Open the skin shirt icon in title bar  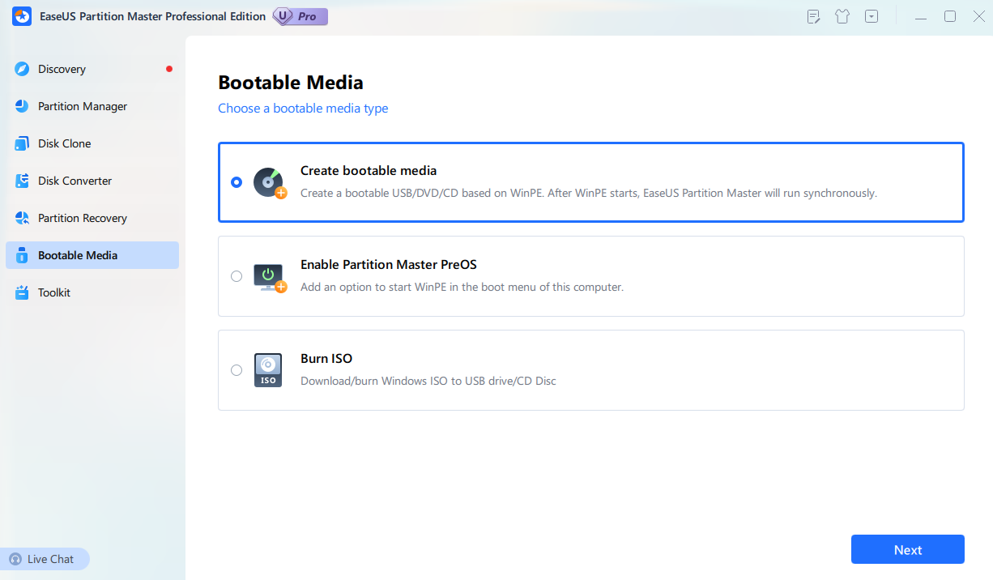[x=842, y=16]
